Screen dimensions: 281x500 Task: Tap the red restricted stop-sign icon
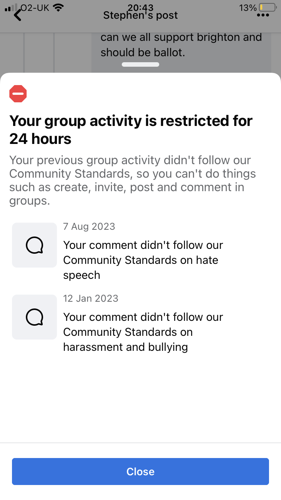point(18,94)
